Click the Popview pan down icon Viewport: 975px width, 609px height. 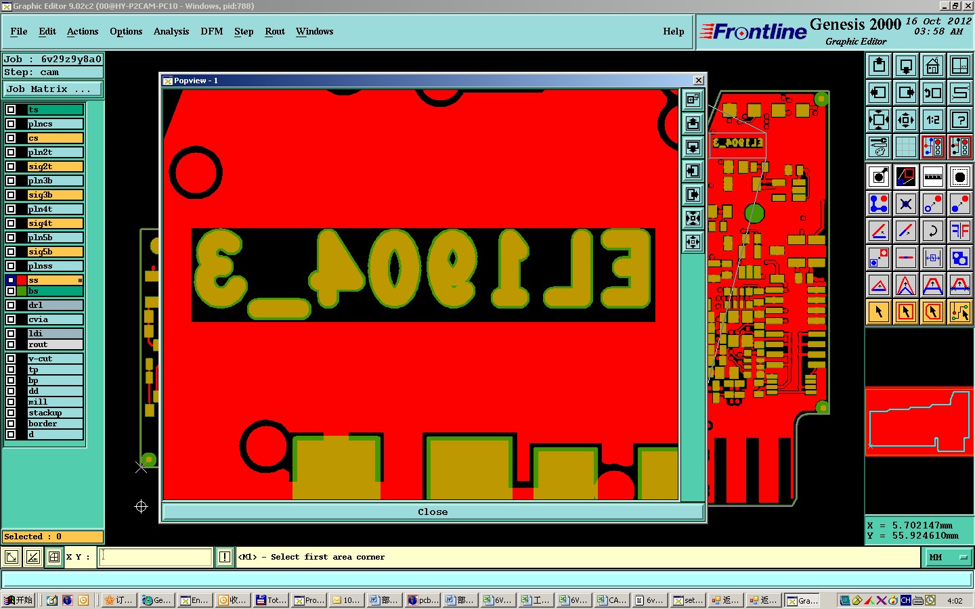(x=693, y=148)
